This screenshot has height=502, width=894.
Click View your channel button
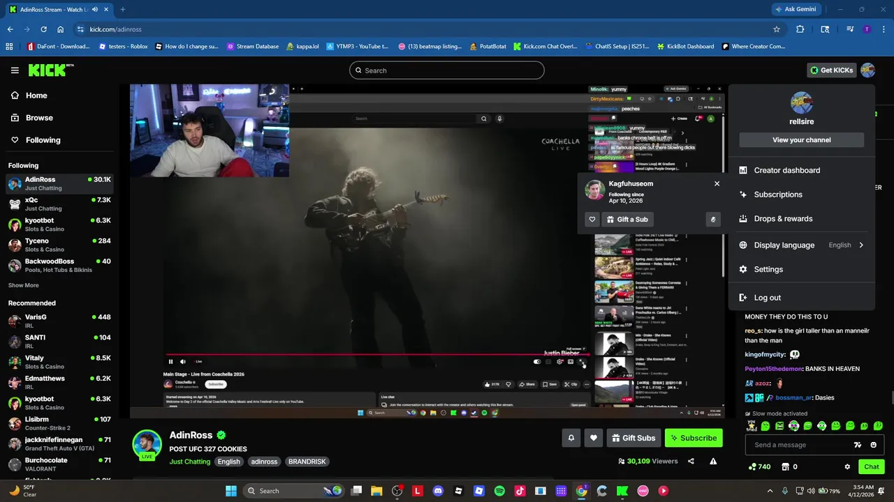point(801,140)
